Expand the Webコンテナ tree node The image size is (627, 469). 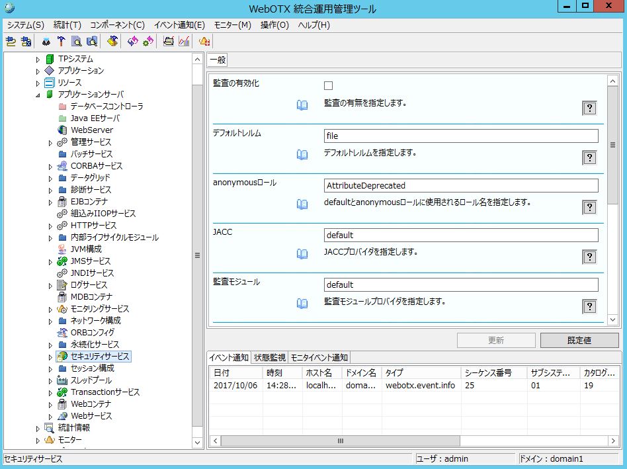(50, 404)
